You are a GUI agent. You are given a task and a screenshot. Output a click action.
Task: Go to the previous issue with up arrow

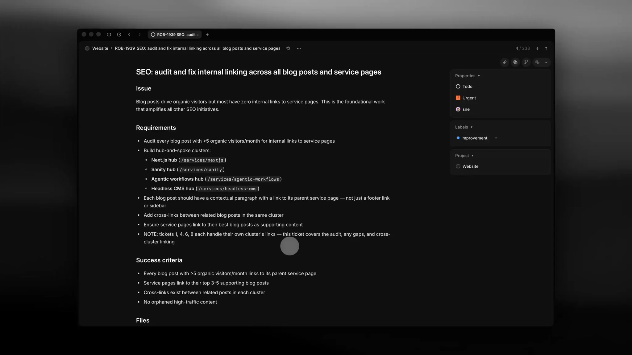[x=546, y=48]
